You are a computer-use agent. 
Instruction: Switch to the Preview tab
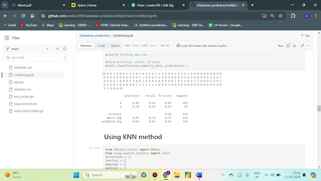click(x=86, y=46)
